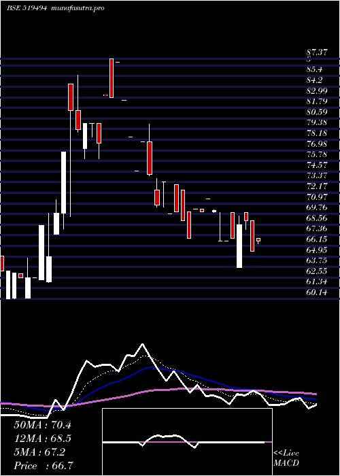Click the <<Live MACD label
This screenshot has width=340, height=476.
tap(286, 458)
